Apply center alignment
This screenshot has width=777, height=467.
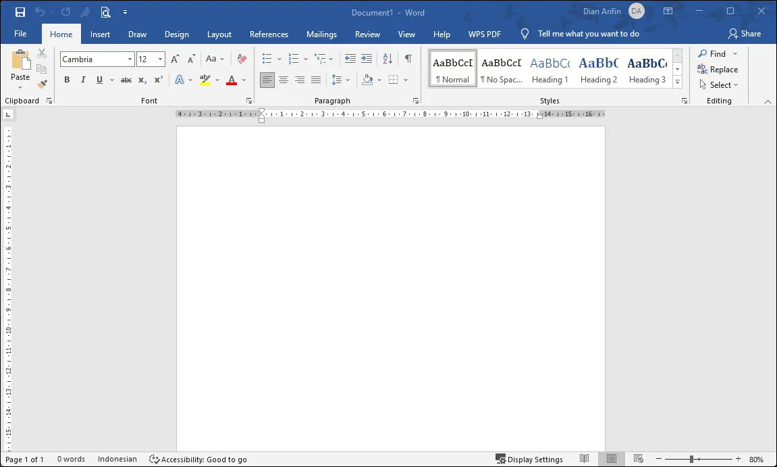click(x=284, y=80)
